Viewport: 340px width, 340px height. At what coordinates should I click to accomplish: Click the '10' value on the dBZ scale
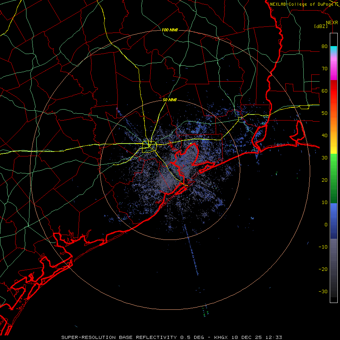(x=325, y=202)
